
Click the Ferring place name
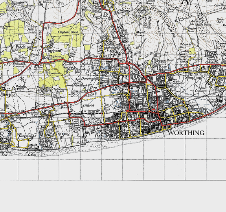point(63,133)
